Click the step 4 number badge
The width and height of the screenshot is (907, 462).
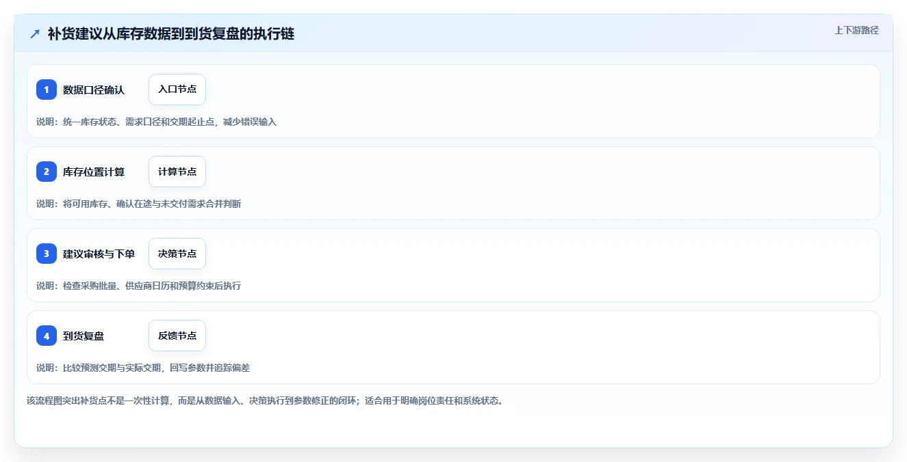point(47,336)
